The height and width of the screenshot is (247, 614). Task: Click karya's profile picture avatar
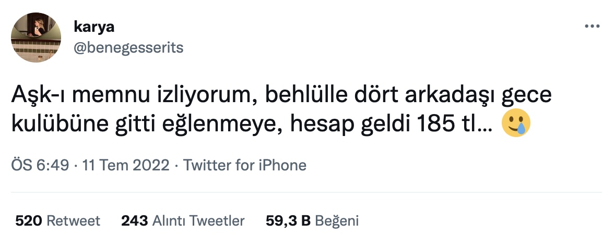[x=36, y=37]
